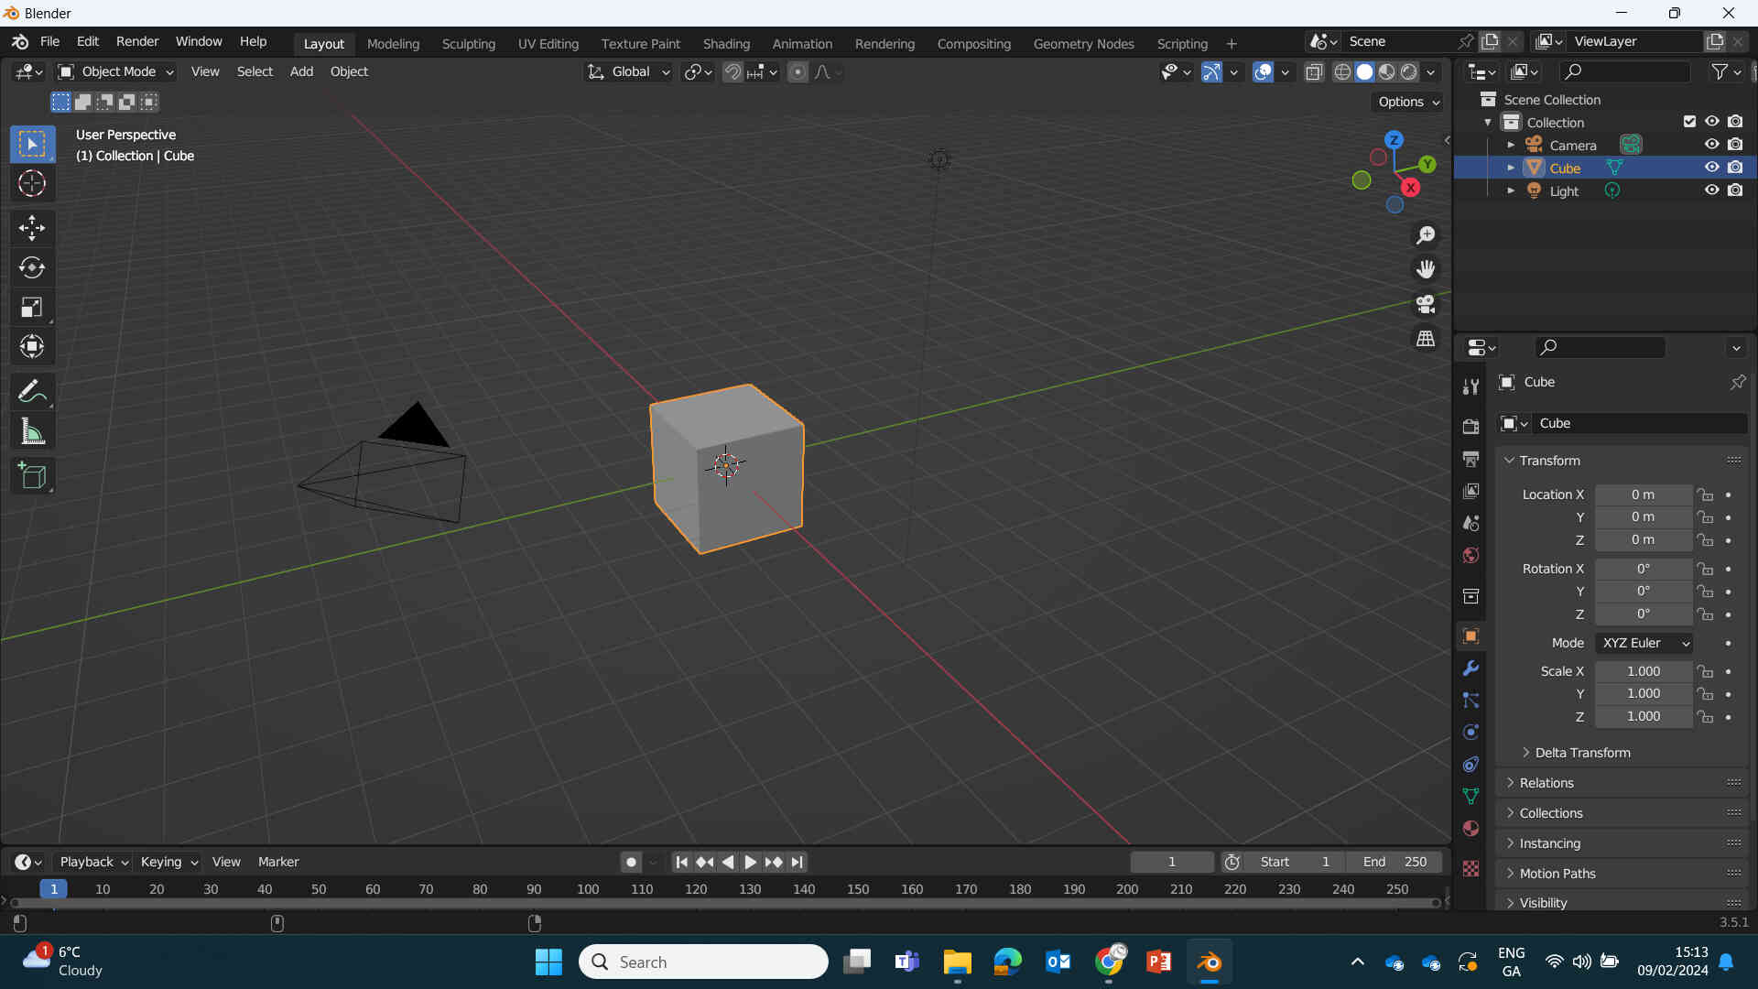1758x989 pixels.
Task: Select the Move tool in toolbar
Action: 31,226
